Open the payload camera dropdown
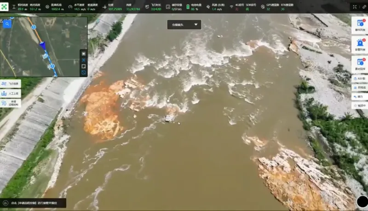The height and width of the screenshot is (211, 368). 184,25
